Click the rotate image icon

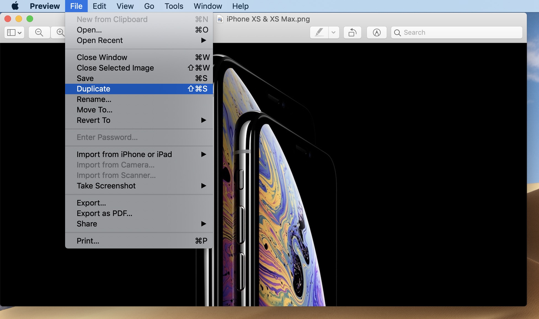pos(353,32)
